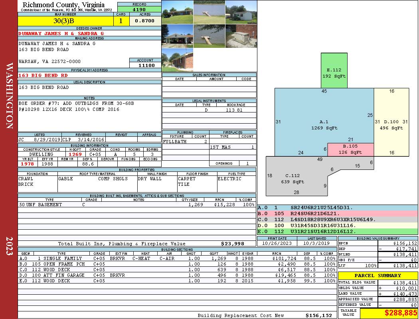Click the COMP SHGLS roof material cell

(x=113, y=179)
